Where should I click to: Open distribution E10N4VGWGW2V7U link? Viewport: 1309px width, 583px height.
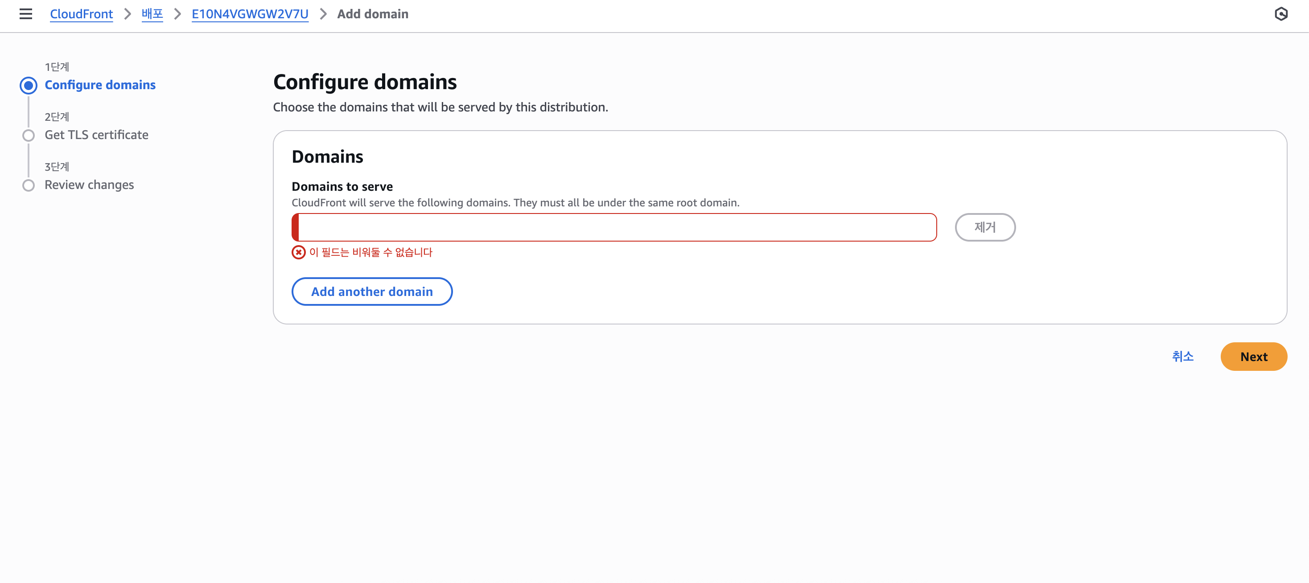coord(250,14)
